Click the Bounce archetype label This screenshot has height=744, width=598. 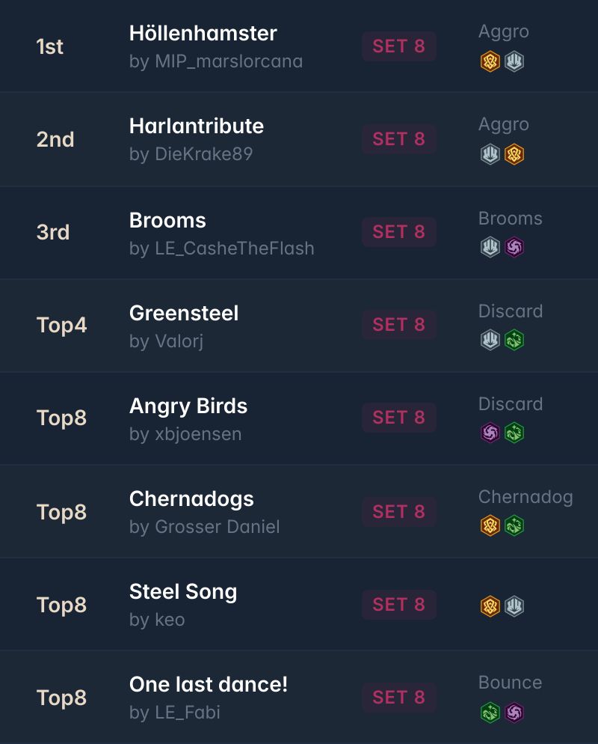point(510,683)
